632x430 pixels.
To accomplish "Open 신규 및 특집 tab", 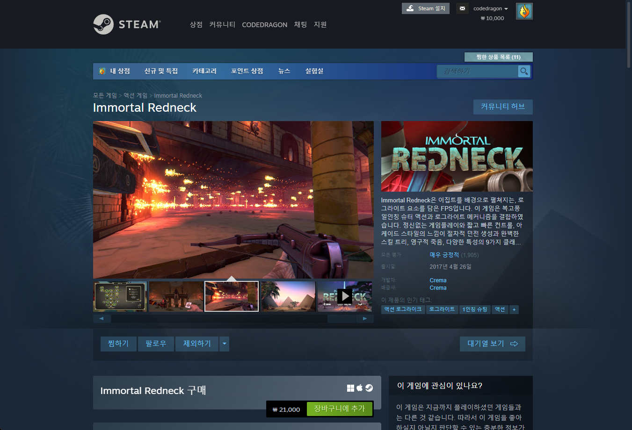I will pos(161,71).
